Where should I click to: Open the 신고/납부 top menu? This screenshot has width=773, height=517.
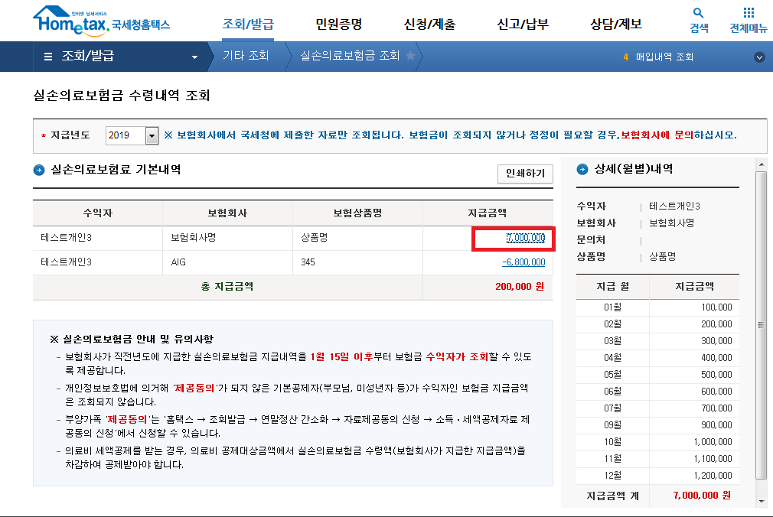coord(523,24)
